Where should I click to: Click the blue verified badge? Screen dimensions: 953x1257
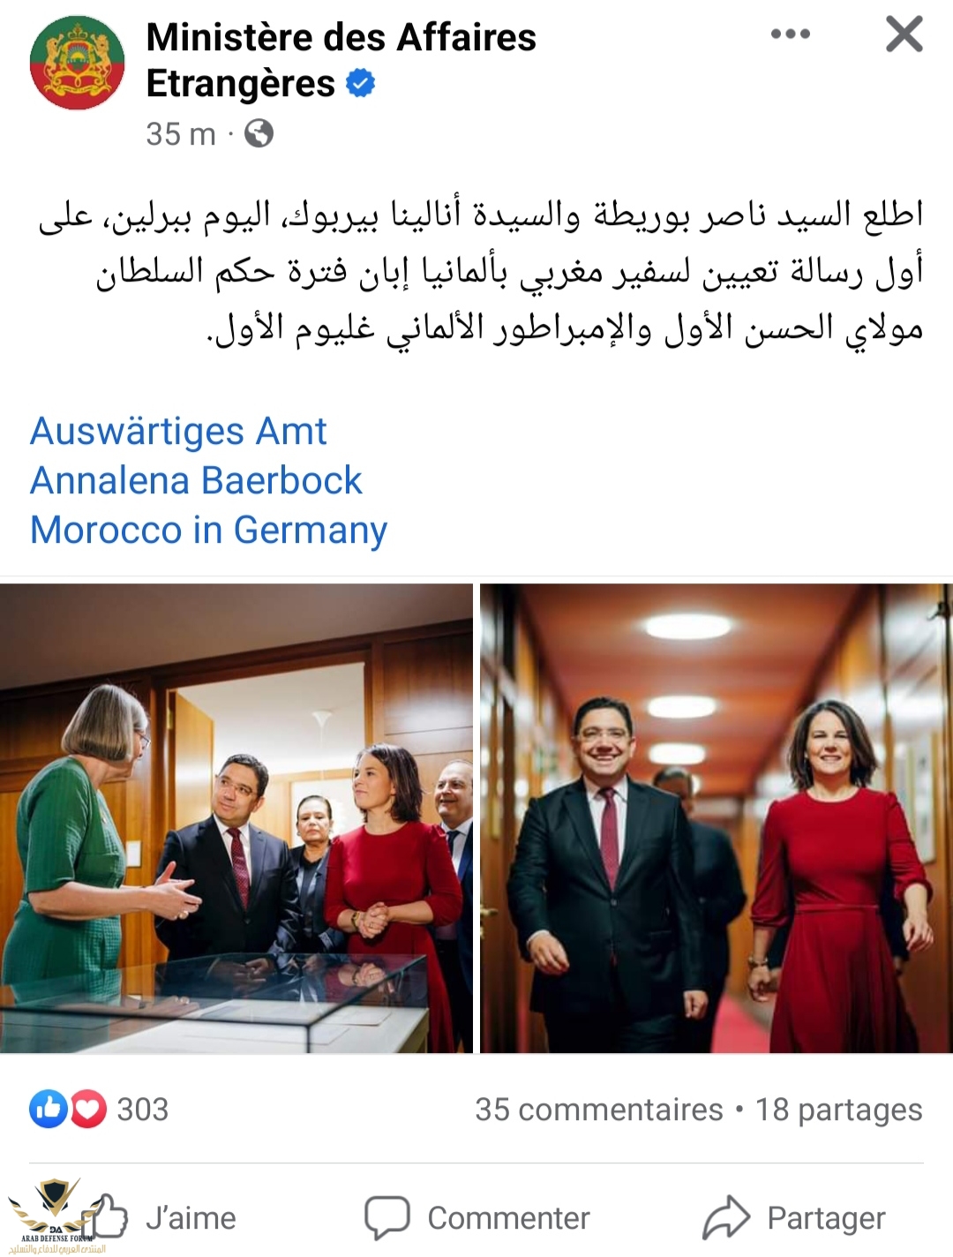point(360,84)
